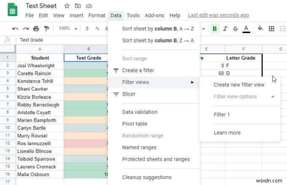Open the 100% zoom dropdown
287x185 pixels.
pos(68,29)
